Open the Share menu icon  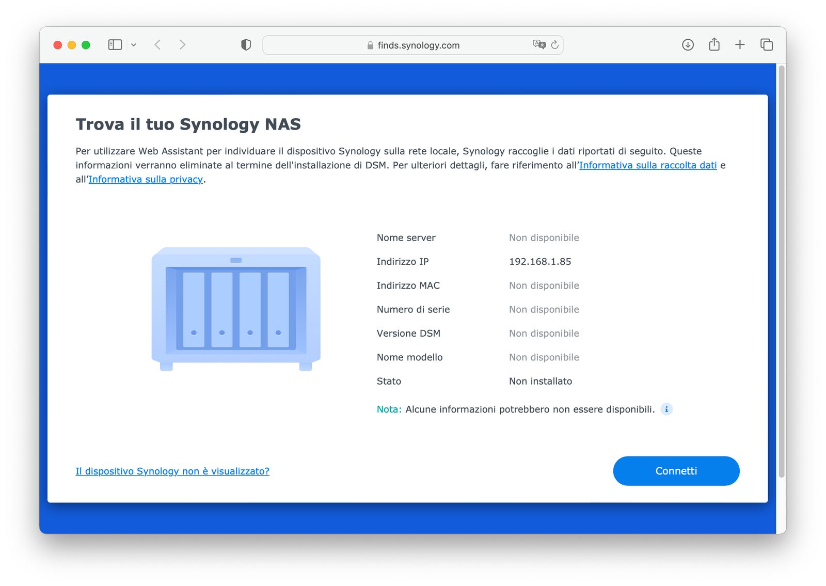click(x=714, y=44)
